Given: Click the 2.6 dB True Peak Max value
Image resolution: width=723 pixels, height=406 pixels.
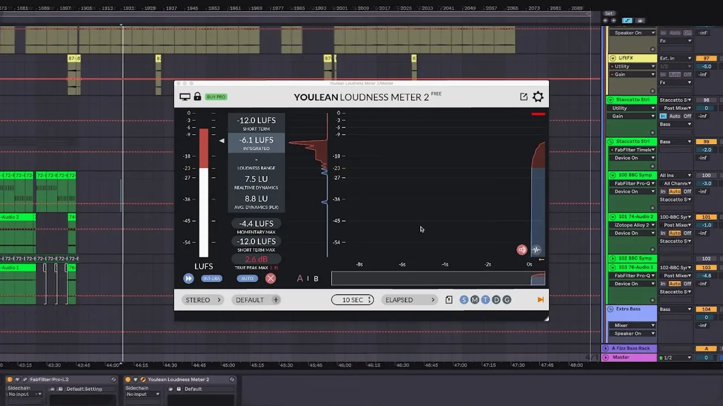Looking at the screenshot, I should tap(256, 259).
